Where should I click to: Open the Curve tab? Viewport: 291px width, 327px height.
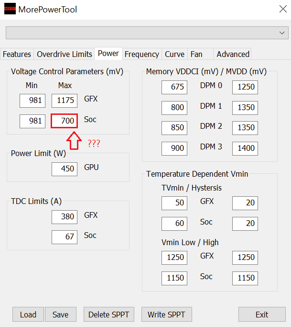[174, 54]
